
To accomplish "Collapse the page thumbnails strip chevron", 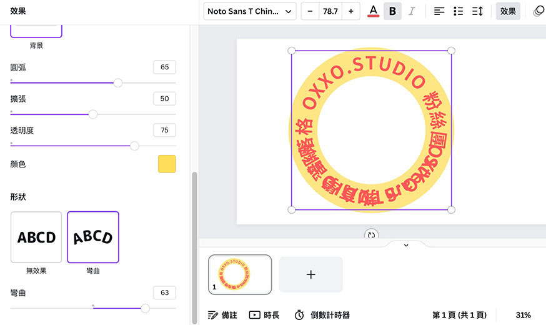I will [406, 245].
